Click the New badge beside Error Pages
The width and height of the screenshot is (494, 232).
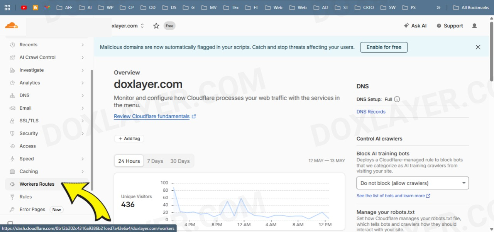pyautogui.click(x=57, y=210)
